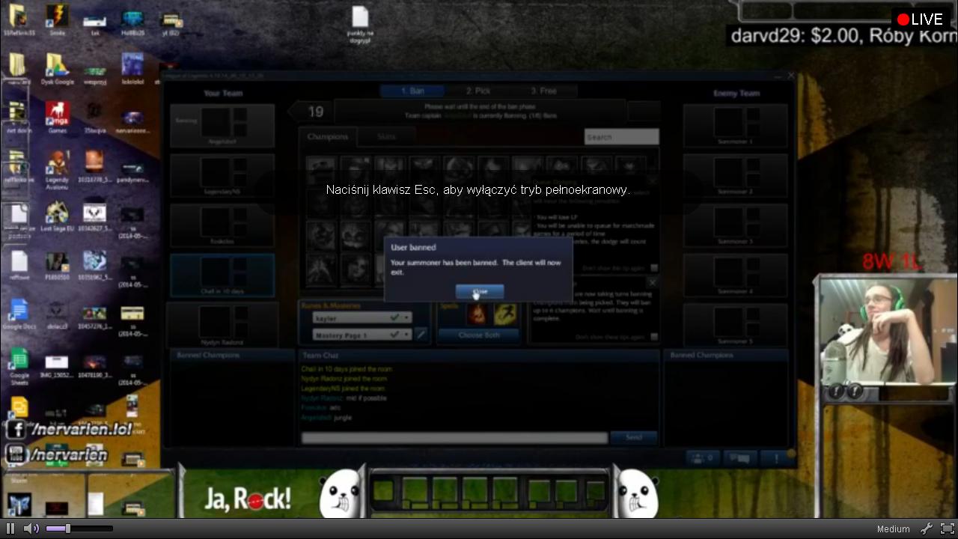This screenshot has height=539, width=958.
Task: Click the Choose Both spells button
Action: [479, 335]
